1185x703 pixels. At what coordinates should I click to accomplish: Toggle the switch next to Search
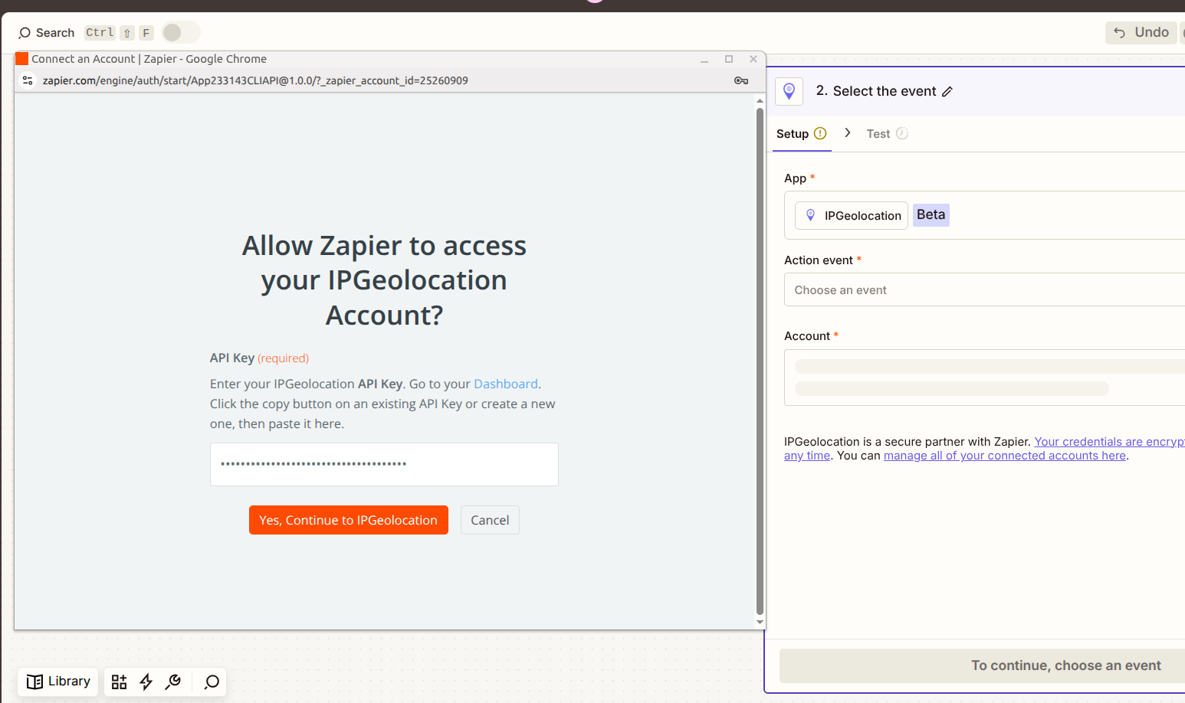[x=181, y=32]
